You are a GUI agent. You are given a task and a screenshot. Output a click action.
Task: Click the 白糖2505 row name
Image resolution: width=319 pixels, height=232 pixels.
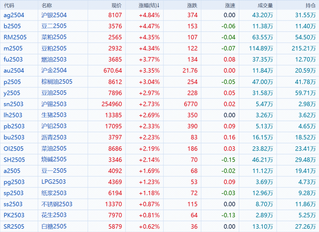[x=54, y=227]
